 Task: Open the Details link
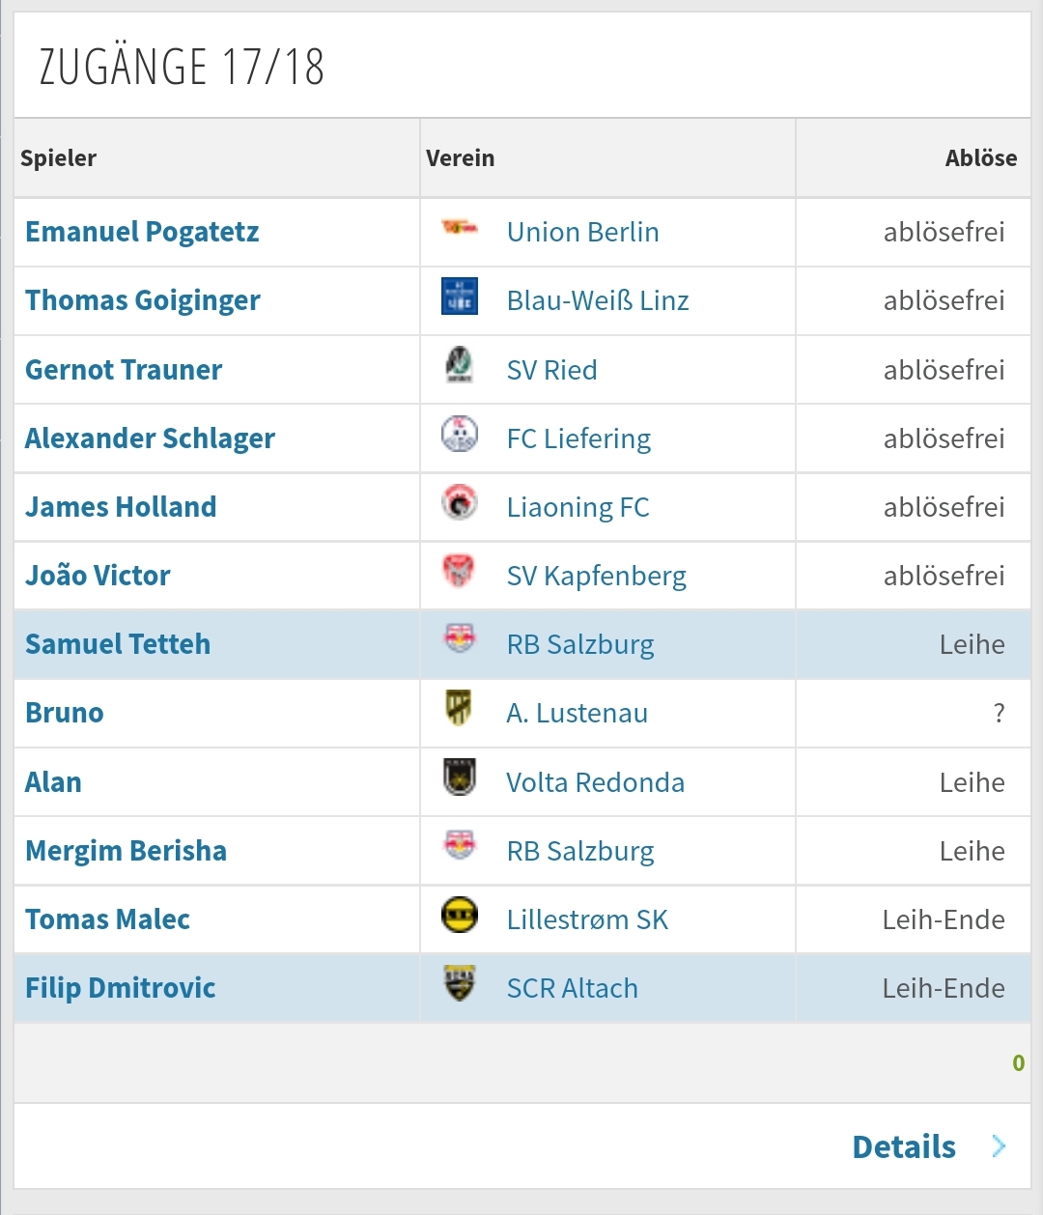pyautogui.click(x=904, y=1146)
